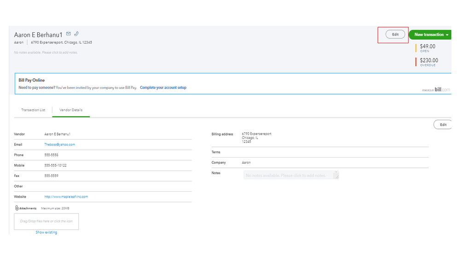
Task: Click the phone icon beside vendor name
Action: pyautogui.click(x=76, y=34)
